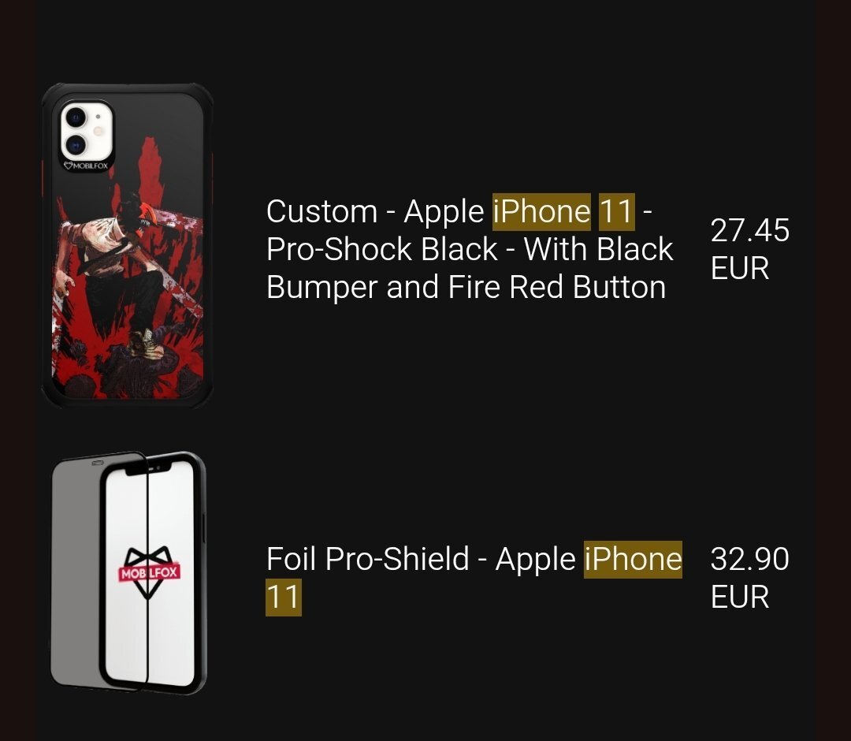The height and width of the screenshot is (741, 851).
Task: Select highlighted '11' under Foil Pro-Shield
Action: click(284, 598)
